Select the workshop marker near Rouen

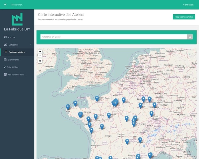coord(97,98)
